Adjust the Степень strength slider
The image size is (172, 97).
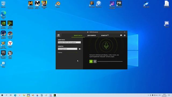point(72,53)
